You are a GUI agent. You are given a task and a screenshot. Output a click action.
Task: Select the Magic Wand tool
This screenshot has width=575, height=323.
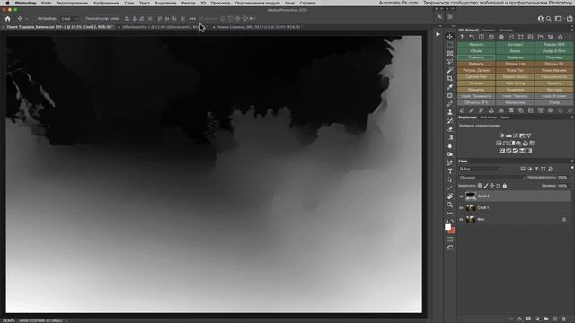tap(449, 70)
